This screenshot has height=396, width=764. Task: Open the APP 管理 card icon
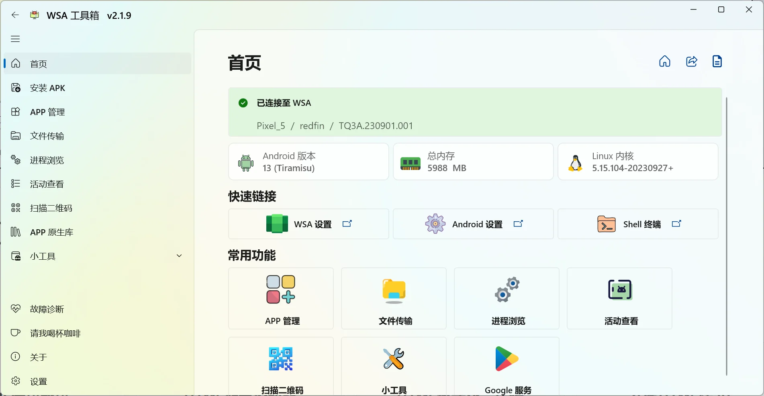(280, 289)
